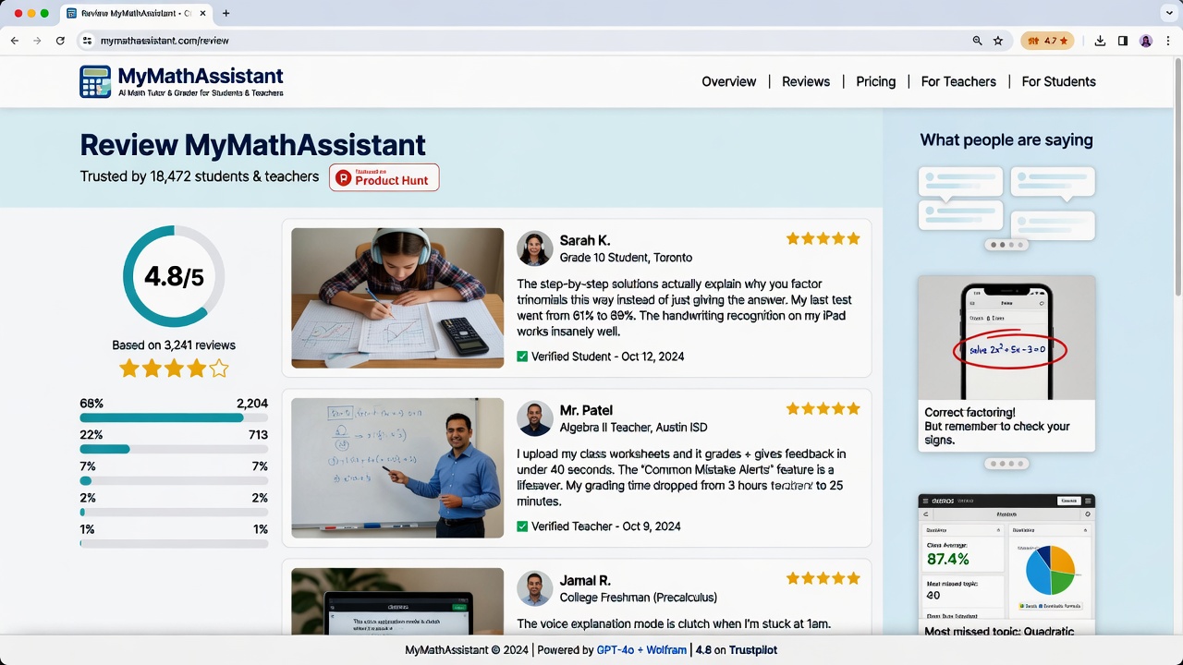Click the page vertical scrollbar

[1177, 179]
